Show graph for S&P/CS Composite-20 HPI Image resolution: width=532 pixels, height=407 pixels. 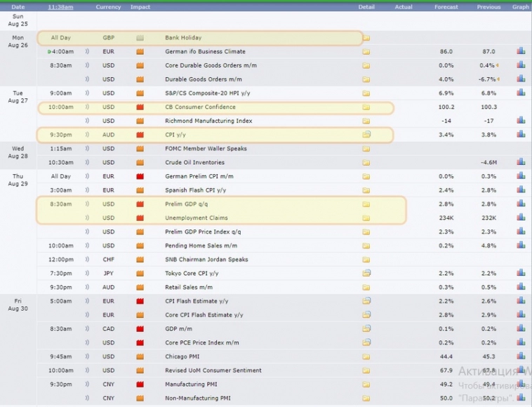pos(521,93)
